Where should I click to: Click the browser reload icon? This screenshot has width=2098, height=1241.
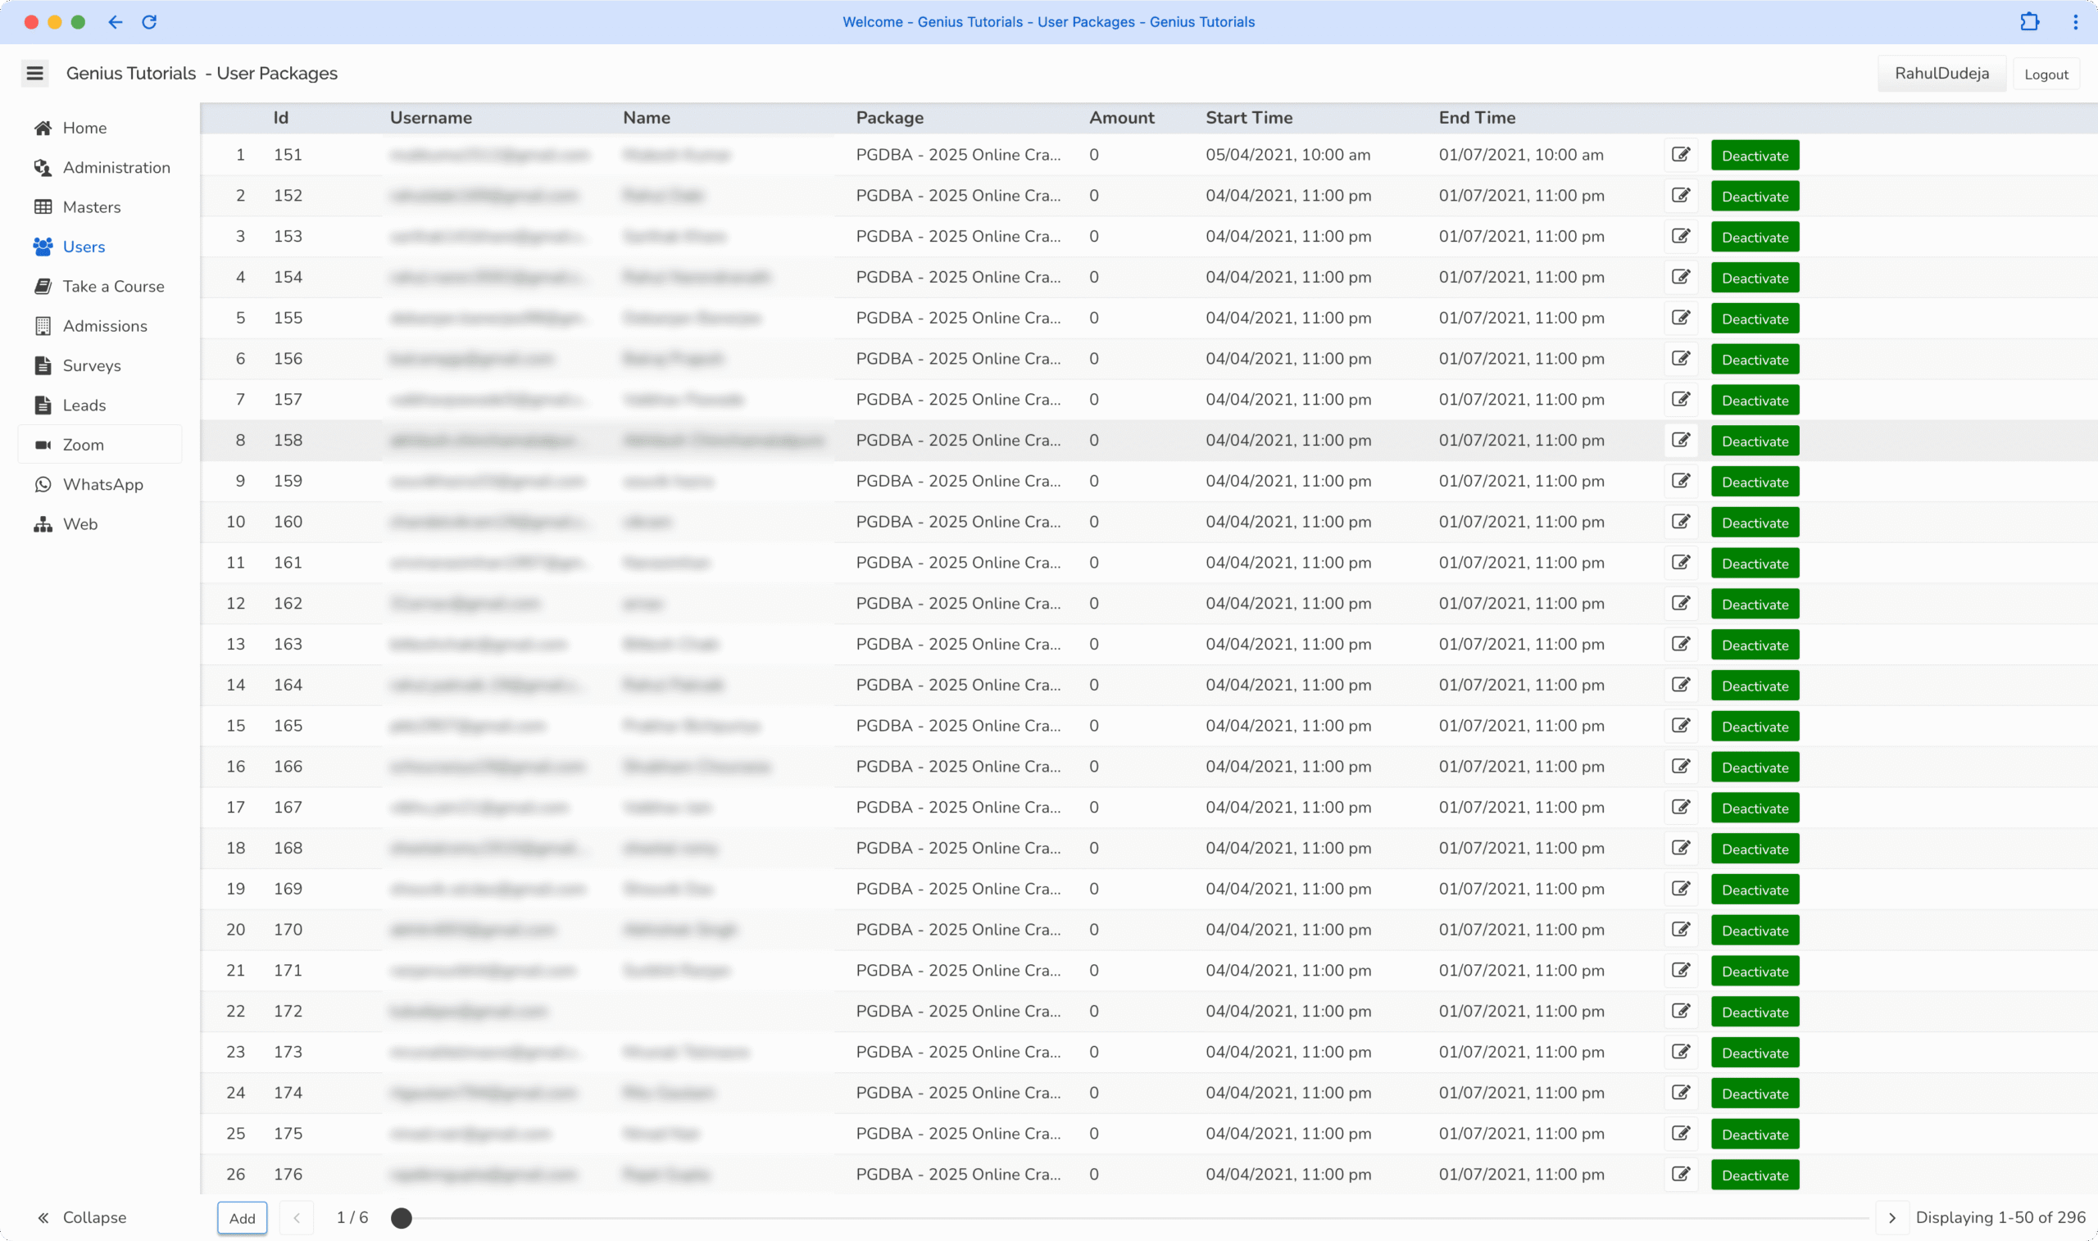[x=149, y=22]
